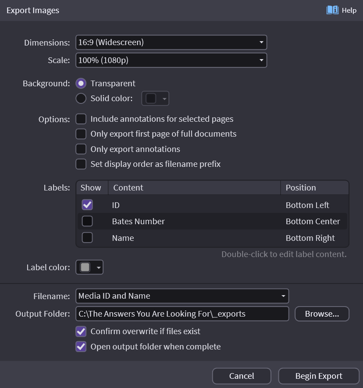This screenshot has width=363, height=388.
Task: Expand the Filename dropdown
Action: click(x=182, y=296)
